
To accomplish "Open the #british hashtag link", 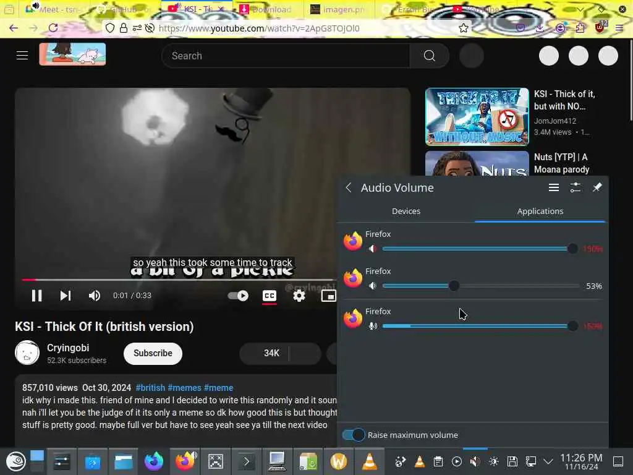I will click(x=150, y=388).
